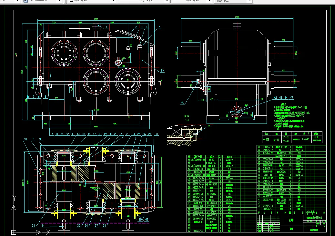
Task: Open the lineweight ByLayer dropdown
Action: (x=209, y=1)
